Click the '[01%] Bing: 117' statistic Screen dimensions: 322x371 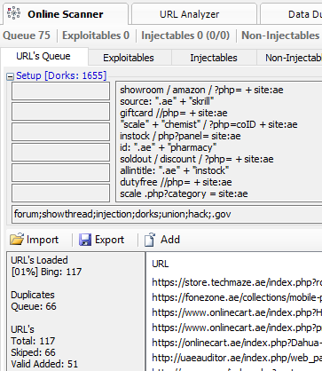(46, 272)
